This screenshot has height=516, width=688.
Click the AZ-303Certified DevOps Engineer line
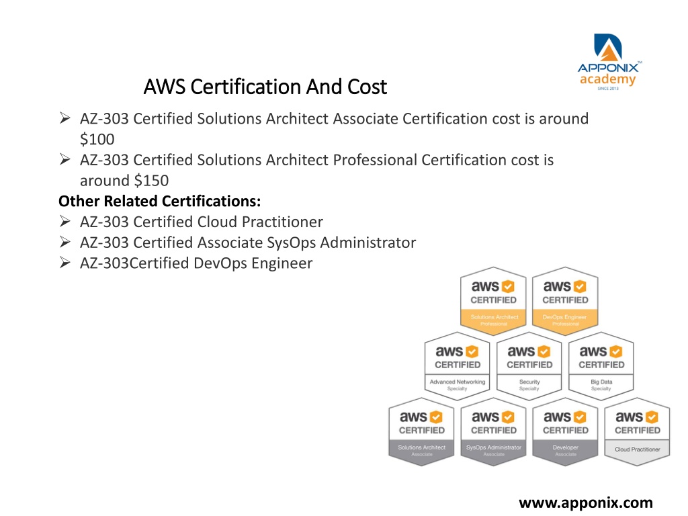(x=196, y=263)
